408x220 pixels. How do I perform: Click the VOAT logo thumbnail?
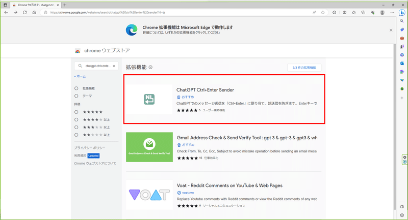click(149, 195)
